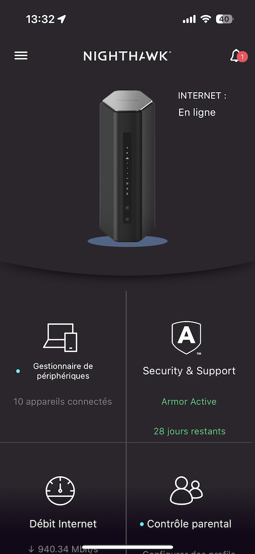Screen dimensions: 255x554
Task: Tap the battery indicator in status bar
Action: click(x=225, y=19)
